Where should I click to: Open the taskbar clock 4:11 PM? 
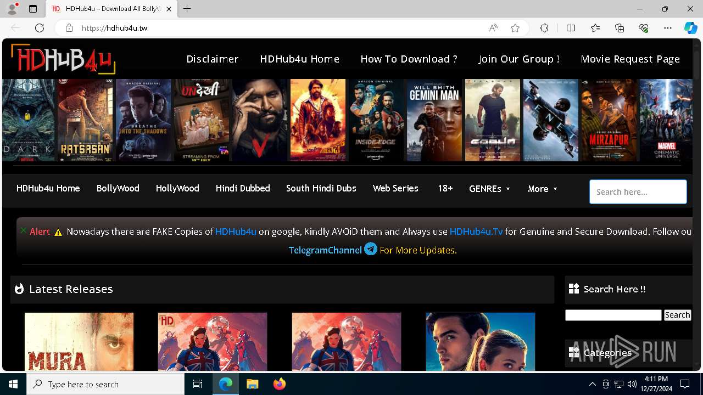pyautogui.click(x=656, y=384)
